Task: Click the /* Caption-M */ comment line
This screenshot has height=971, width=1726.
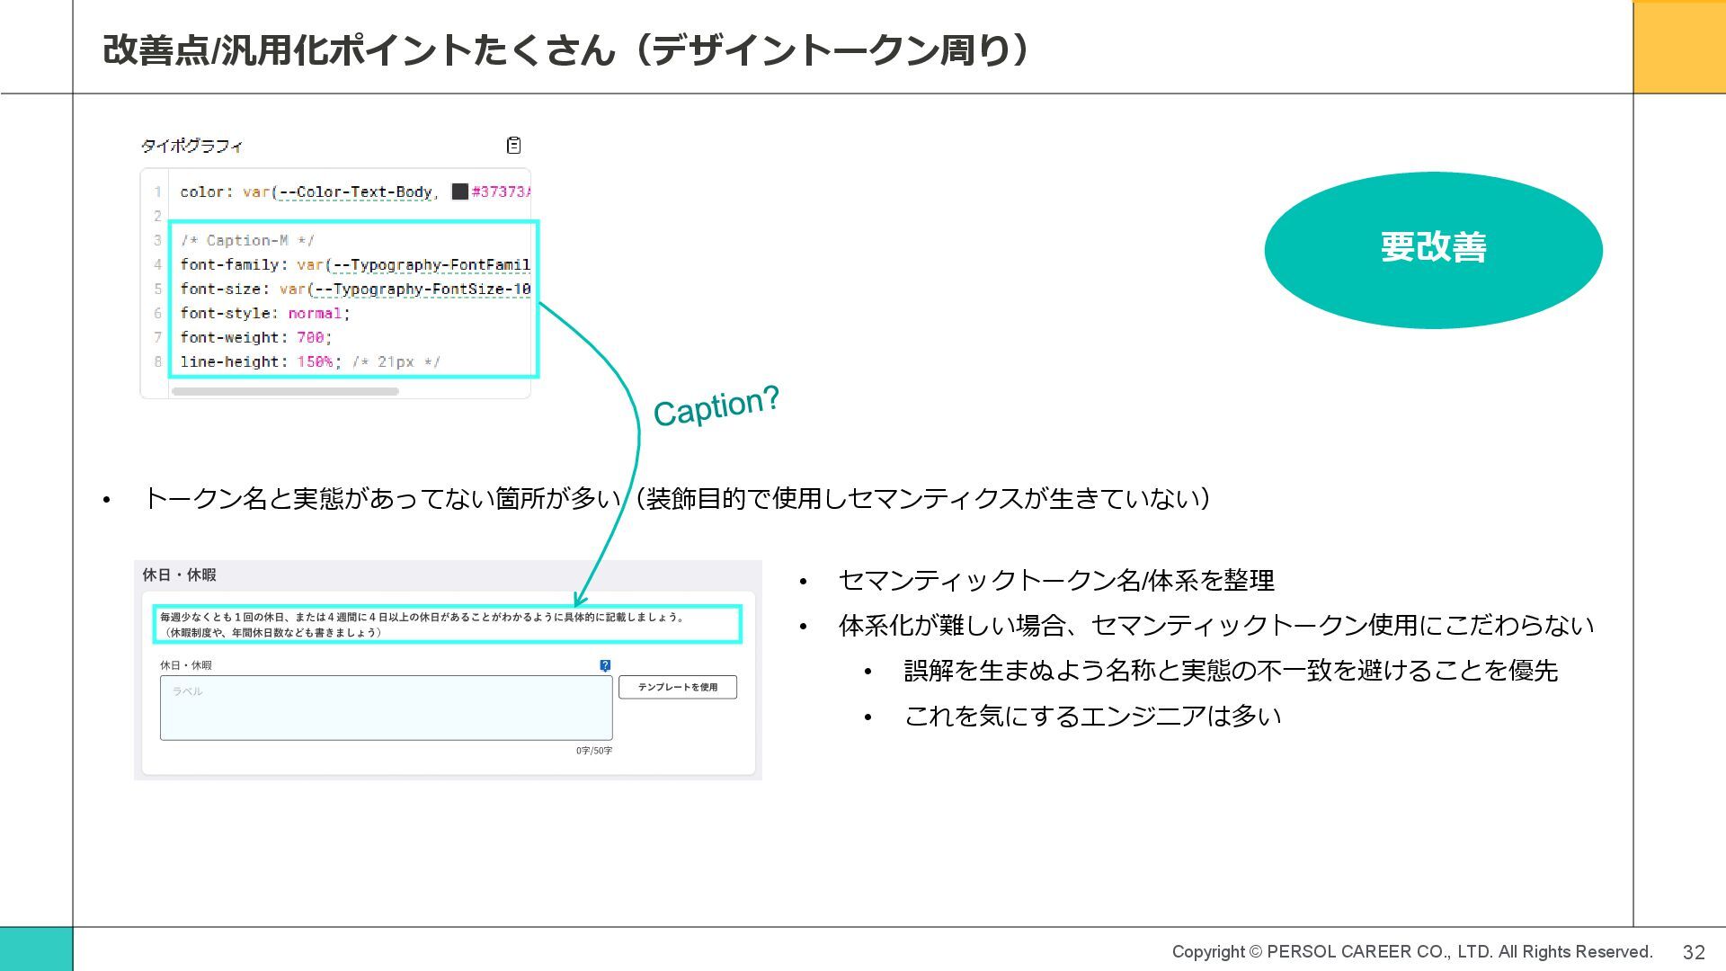Action: [x=247, y=240]
